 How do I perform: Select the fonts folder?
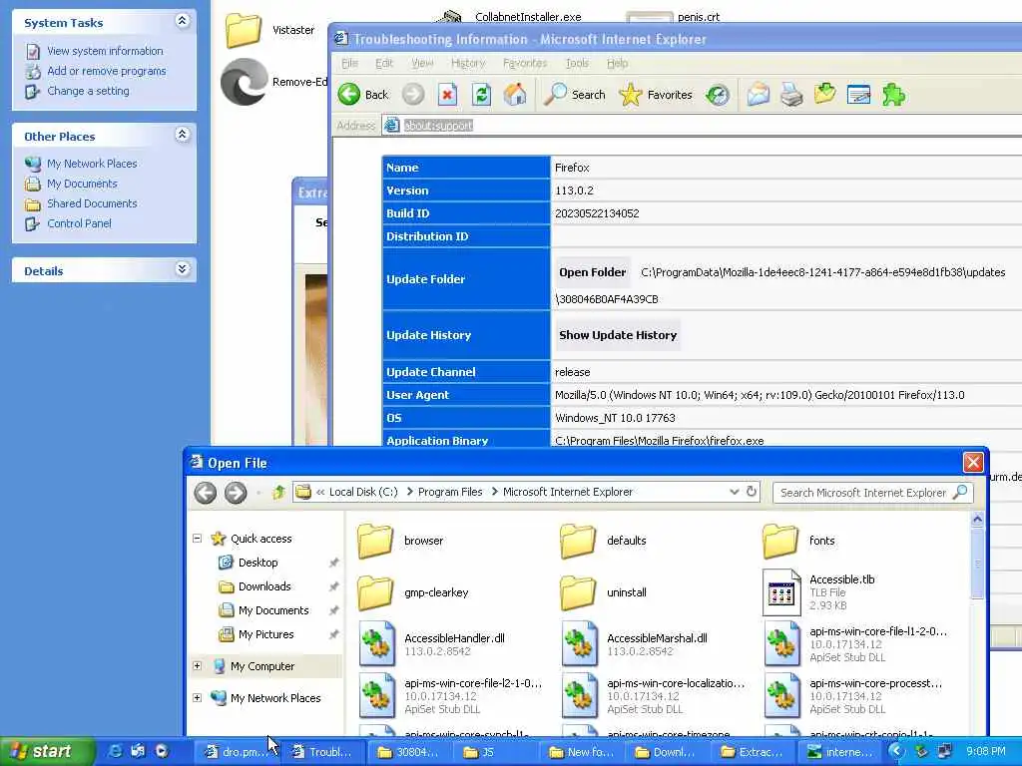coord(798,541)
